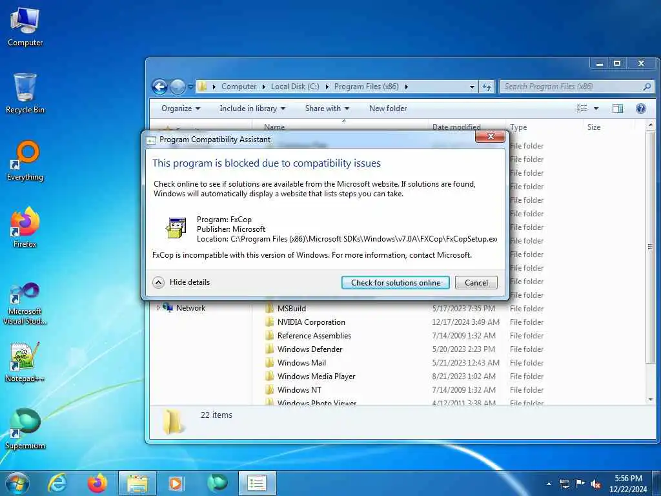Click the Program Files (x86) breadcrumb

(367, 87)
